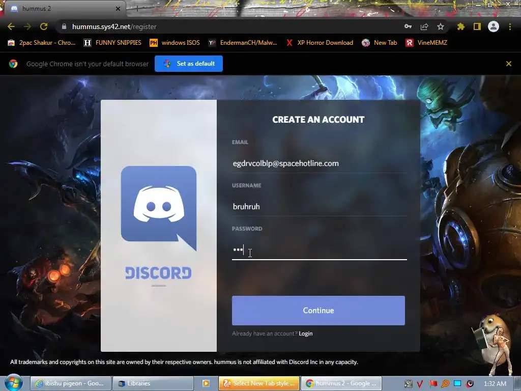Click the share page icon
The image size is (521, 391).
pyautogui.click(x=424, y=26)
